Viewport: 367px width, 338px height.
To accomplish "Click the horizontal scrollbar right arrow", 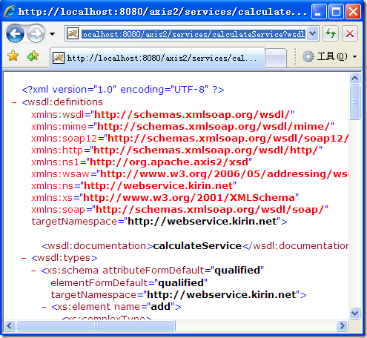I will click(x=342, y=325).
